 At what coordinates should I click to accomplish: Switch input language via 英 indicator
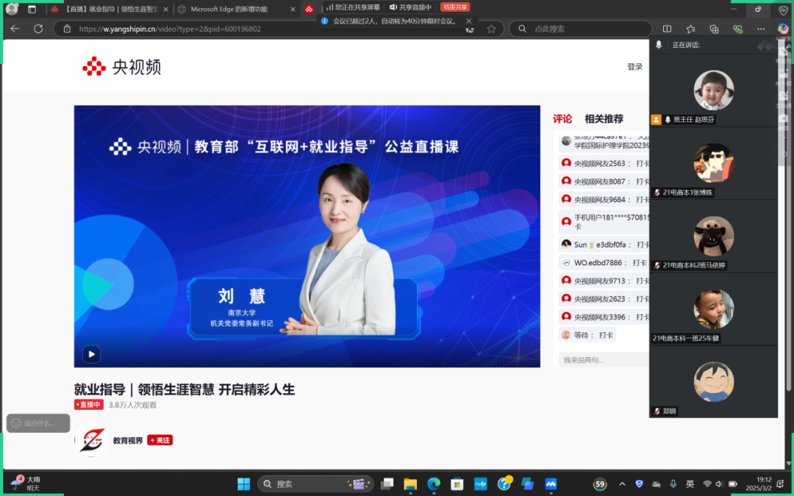690,484
